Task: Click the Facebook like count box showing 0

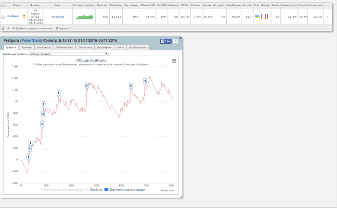Action: (x=176, y=41)
